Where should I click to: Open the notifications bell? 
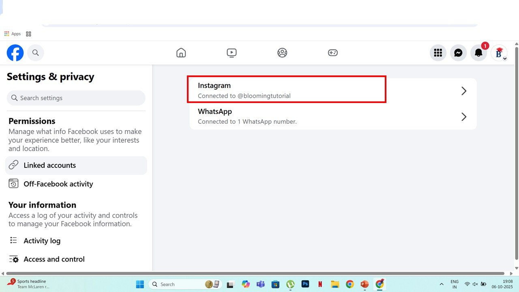[x=478, y=53]
